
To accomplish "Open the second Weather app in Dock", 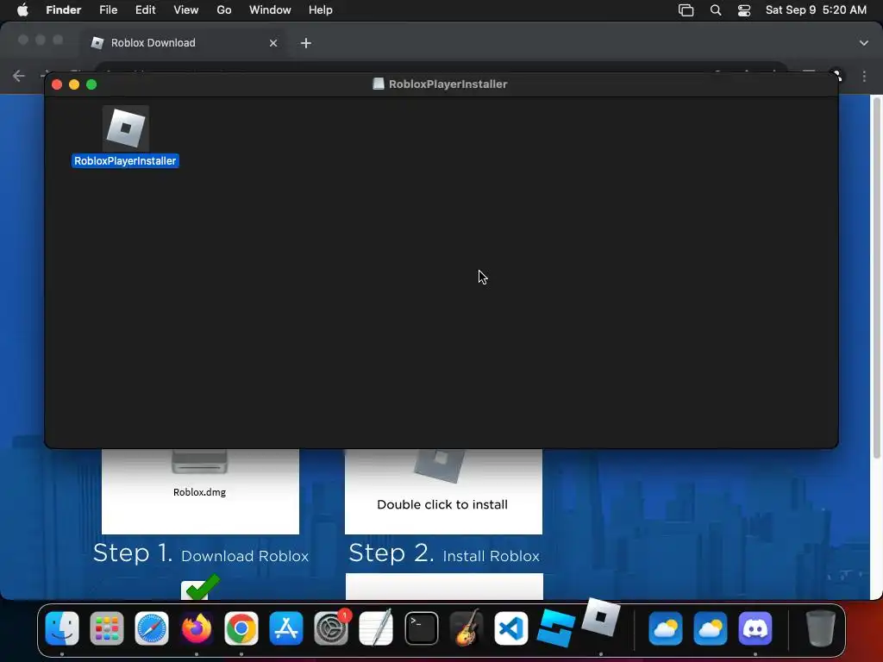I will coord(711,628).
